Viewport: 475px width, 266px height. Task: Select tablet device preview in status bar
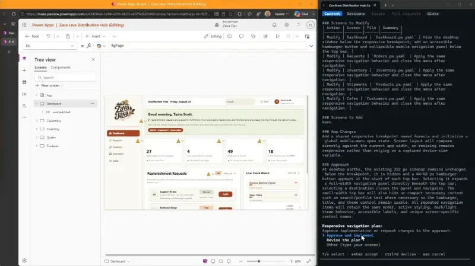(x=221, y=261)
